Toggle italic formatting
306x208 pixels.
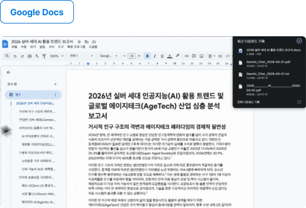155,56
